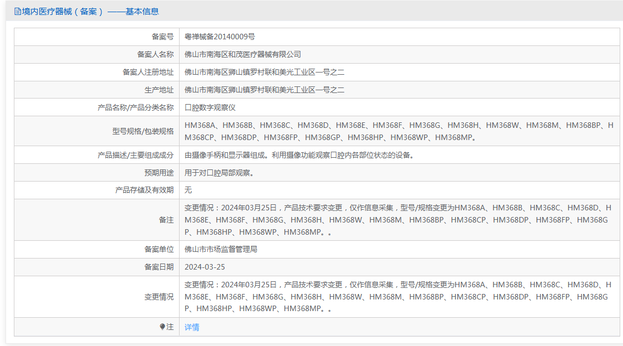Click the 变更情况 row label
Image resolution: width=623 pixels, height=346 pixels.
pyautogui.click(x=159, y=297)
